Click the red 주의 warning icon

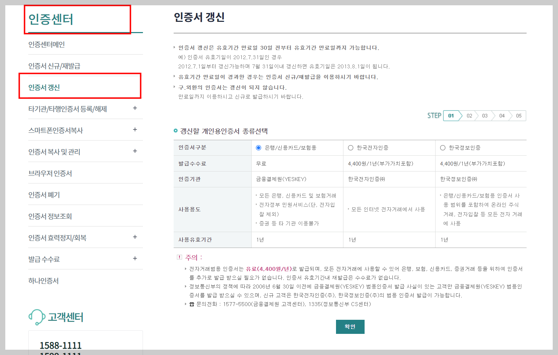[x=179, y=257]
